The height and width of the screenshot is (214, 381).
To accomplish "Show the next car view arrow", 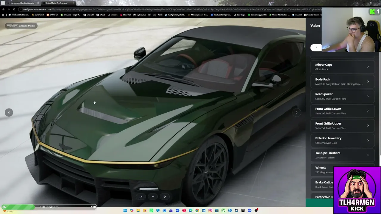I will coord(296,112).
